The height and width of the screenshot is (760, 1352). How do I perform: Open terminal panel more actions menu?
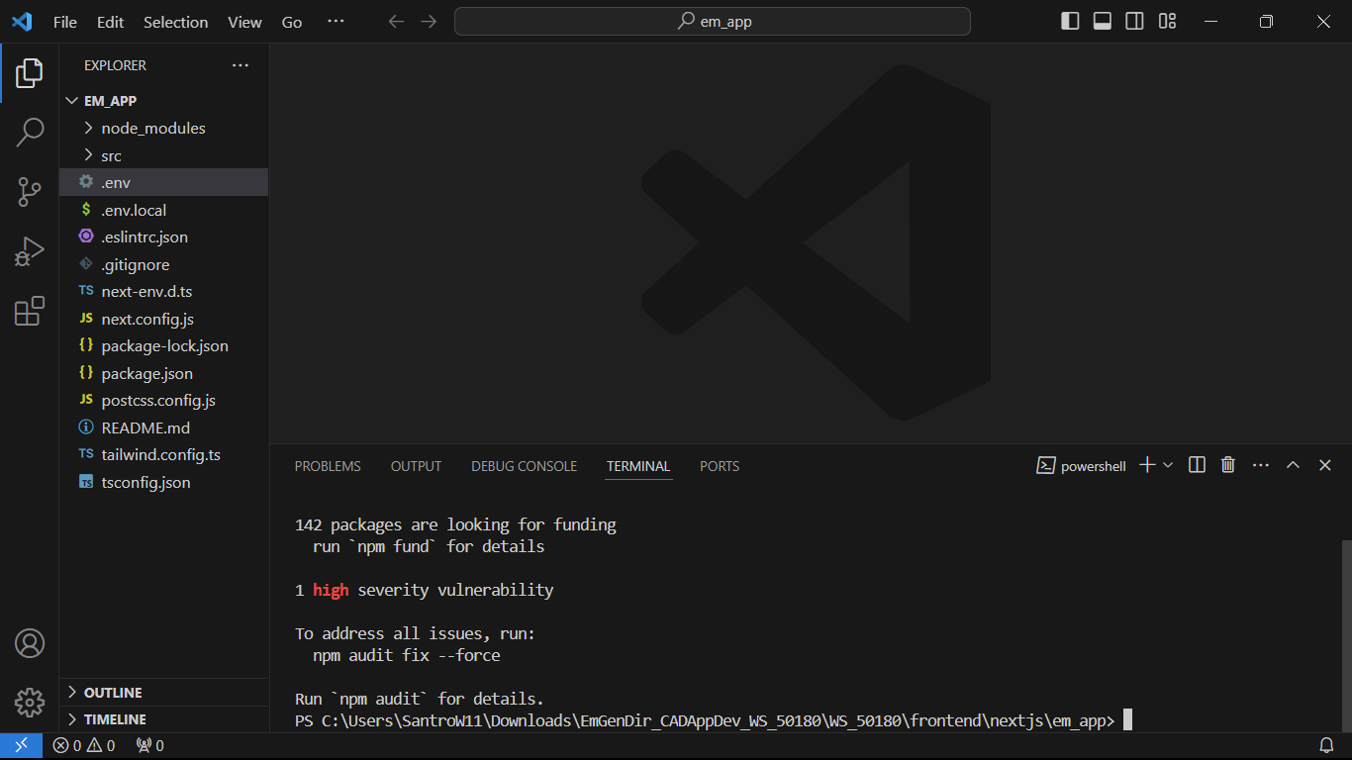click(1261, 465)
